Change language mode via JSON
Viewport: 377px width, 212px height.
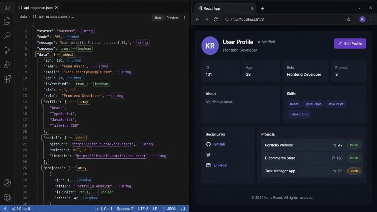tap(169, 208)
